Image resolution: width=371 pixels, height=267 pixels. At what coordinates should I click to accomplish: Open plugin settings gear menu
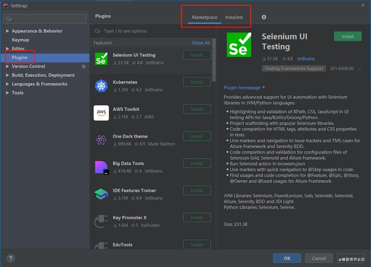click(264, 17)
